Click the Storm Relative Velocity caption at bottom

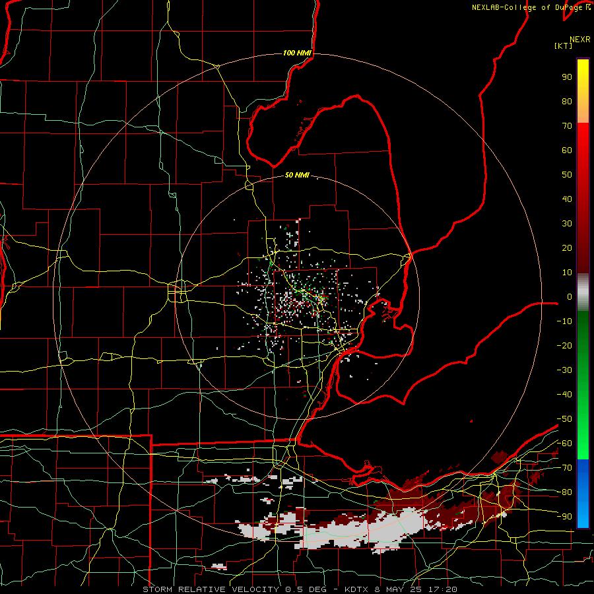pos(300,589)
